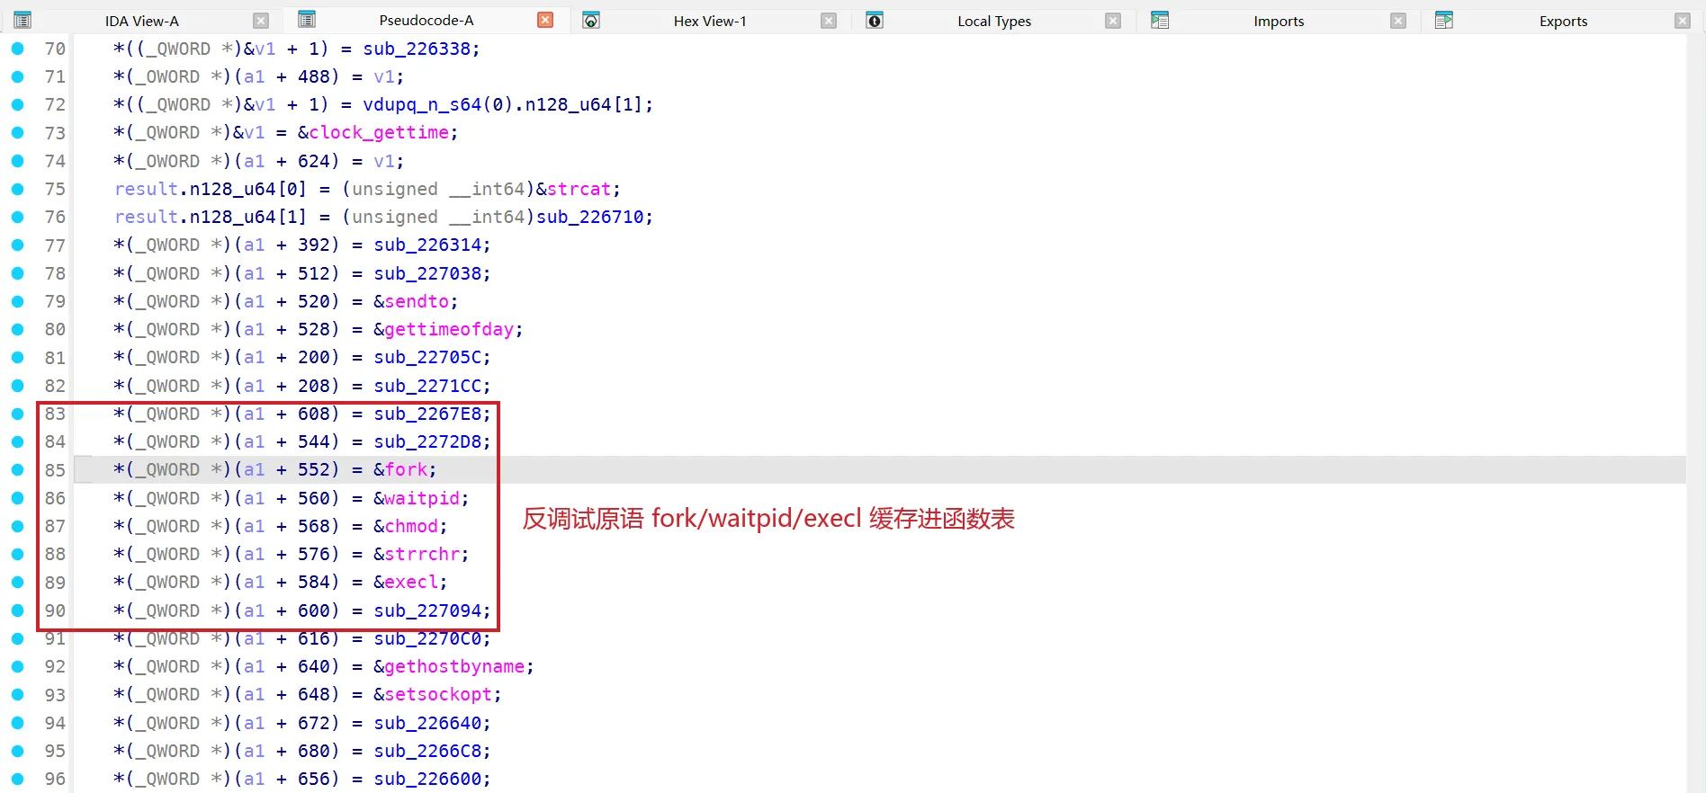Click the strcat reference on line 75
1706x793 pixels.
(579, 190)
